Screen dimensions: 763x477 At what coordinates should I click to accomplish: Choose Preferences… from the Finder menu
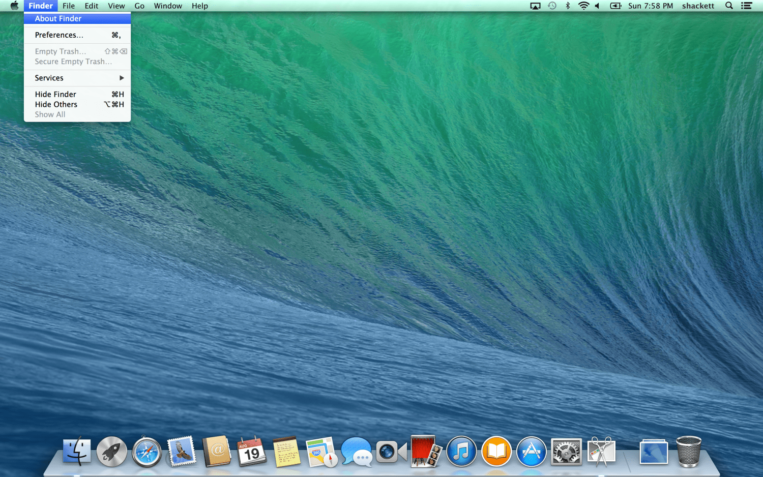pyautogui.click(x=77, y=35)
